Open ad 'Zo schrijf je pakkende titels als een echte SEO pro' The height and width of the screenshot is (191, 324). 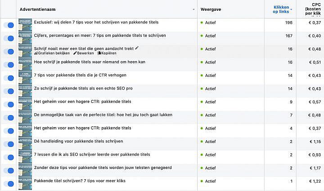pos(83,88)
